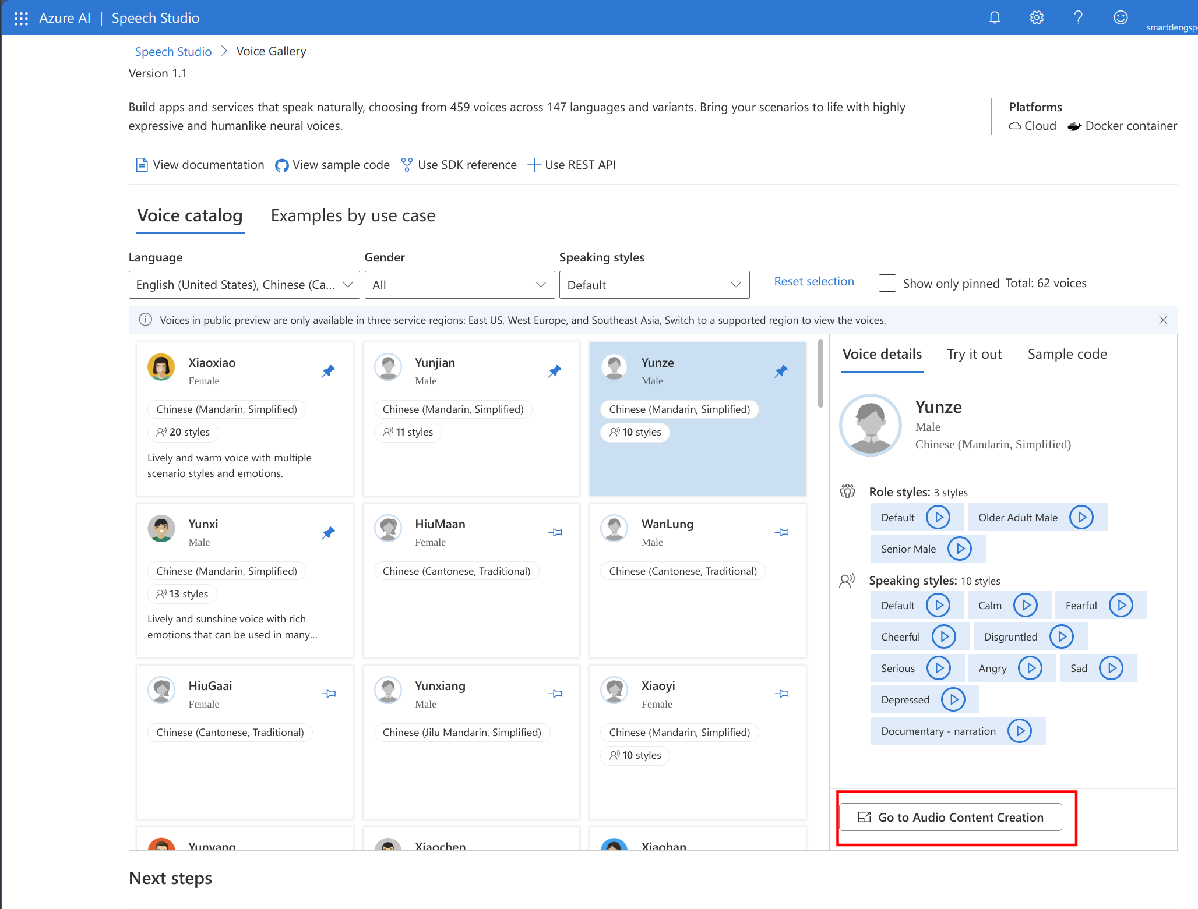1198x909 pixels.
Task: Play the Angry speaking style
Action: click(x=1030, y=668)
